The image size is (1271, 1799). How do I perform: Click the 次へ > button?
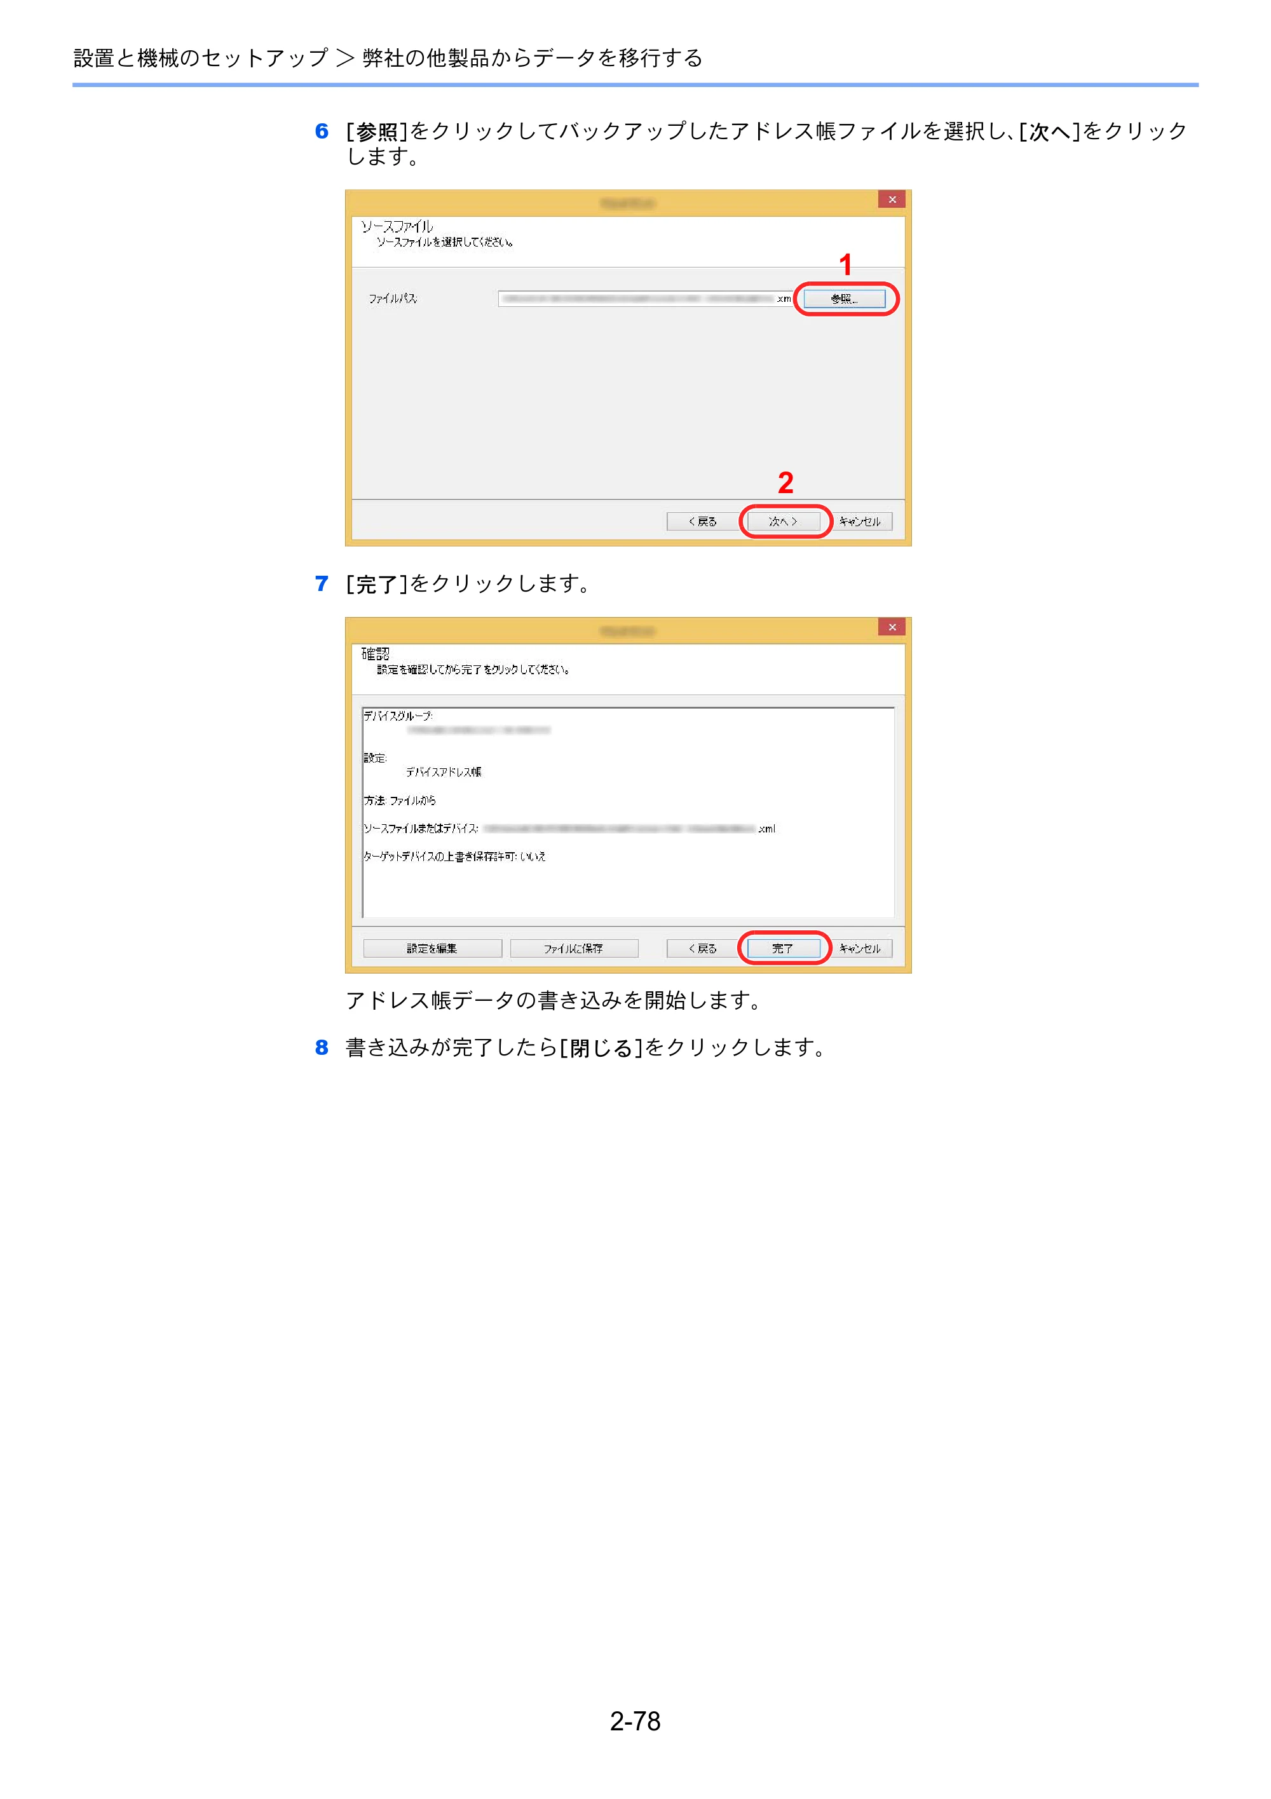point(783,521)
